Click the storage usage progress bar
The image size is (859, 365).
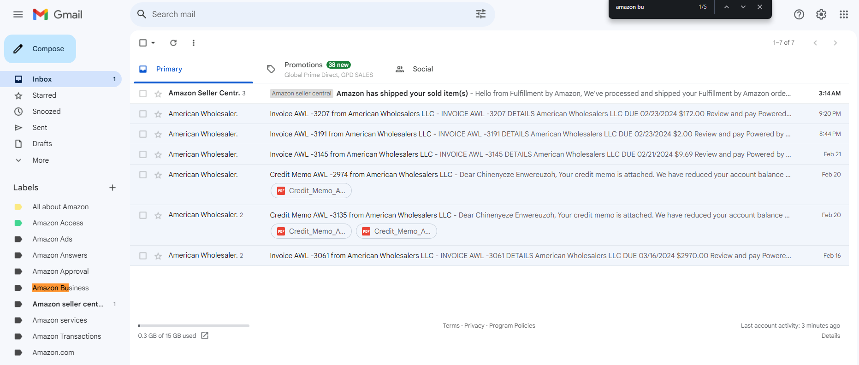coord(194,326)
